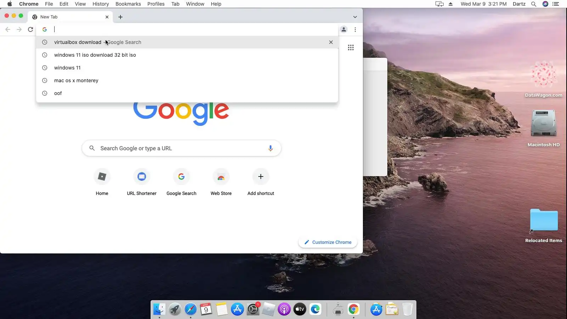This screenshot has width=567, height=319.
Task: Open URL Shortener shortcut
Action: coord(142,182)
